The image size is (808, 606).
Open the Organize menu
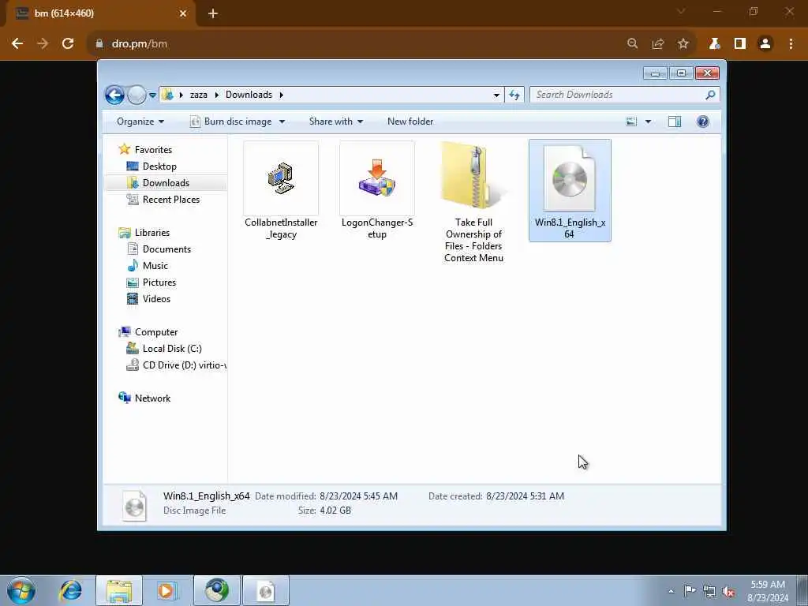(140, 122)
